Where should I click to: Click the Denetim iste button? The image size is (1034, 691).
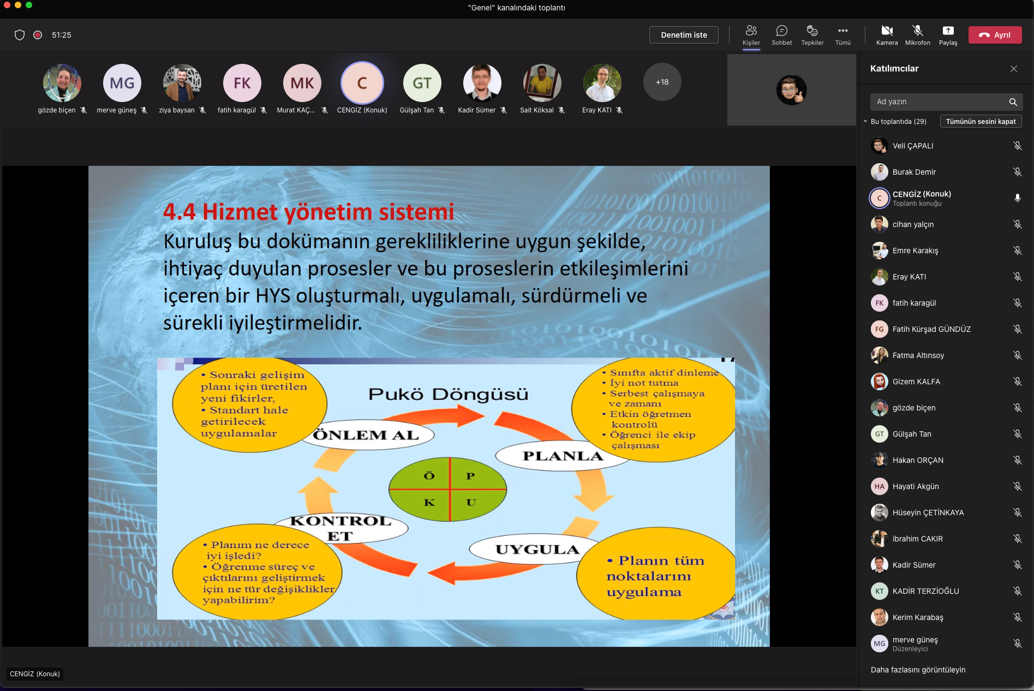tap(684, 35)
